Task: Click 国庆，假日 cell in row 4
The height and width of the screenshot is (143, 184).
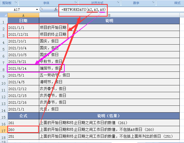Action: pos(109,41)
